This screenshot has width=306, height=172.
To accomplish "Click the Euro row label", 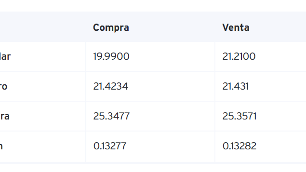I will click(x=4, y=86).
